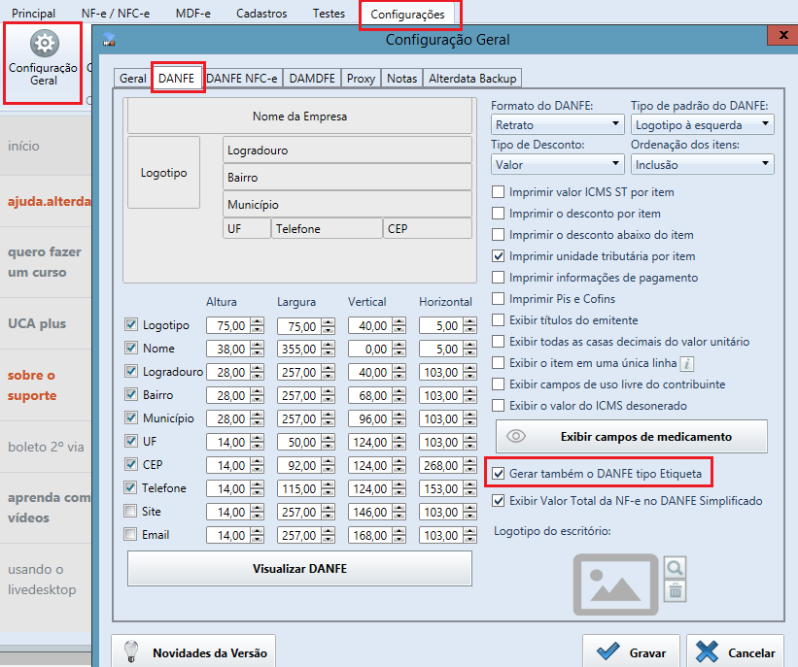
Task: Open the UCA plus sidebar link
Action: coord(37,323)
